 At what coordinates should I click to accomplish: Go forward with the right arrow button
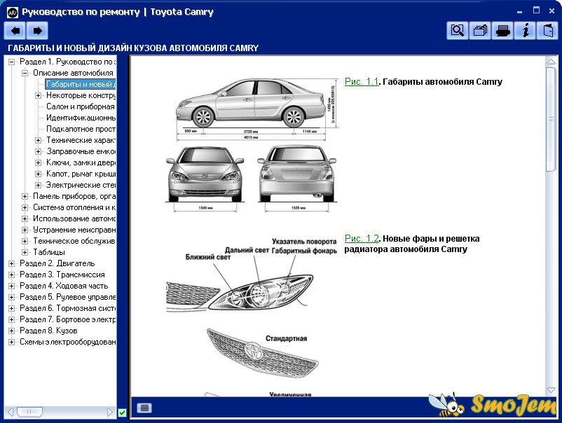coord(37,31)
